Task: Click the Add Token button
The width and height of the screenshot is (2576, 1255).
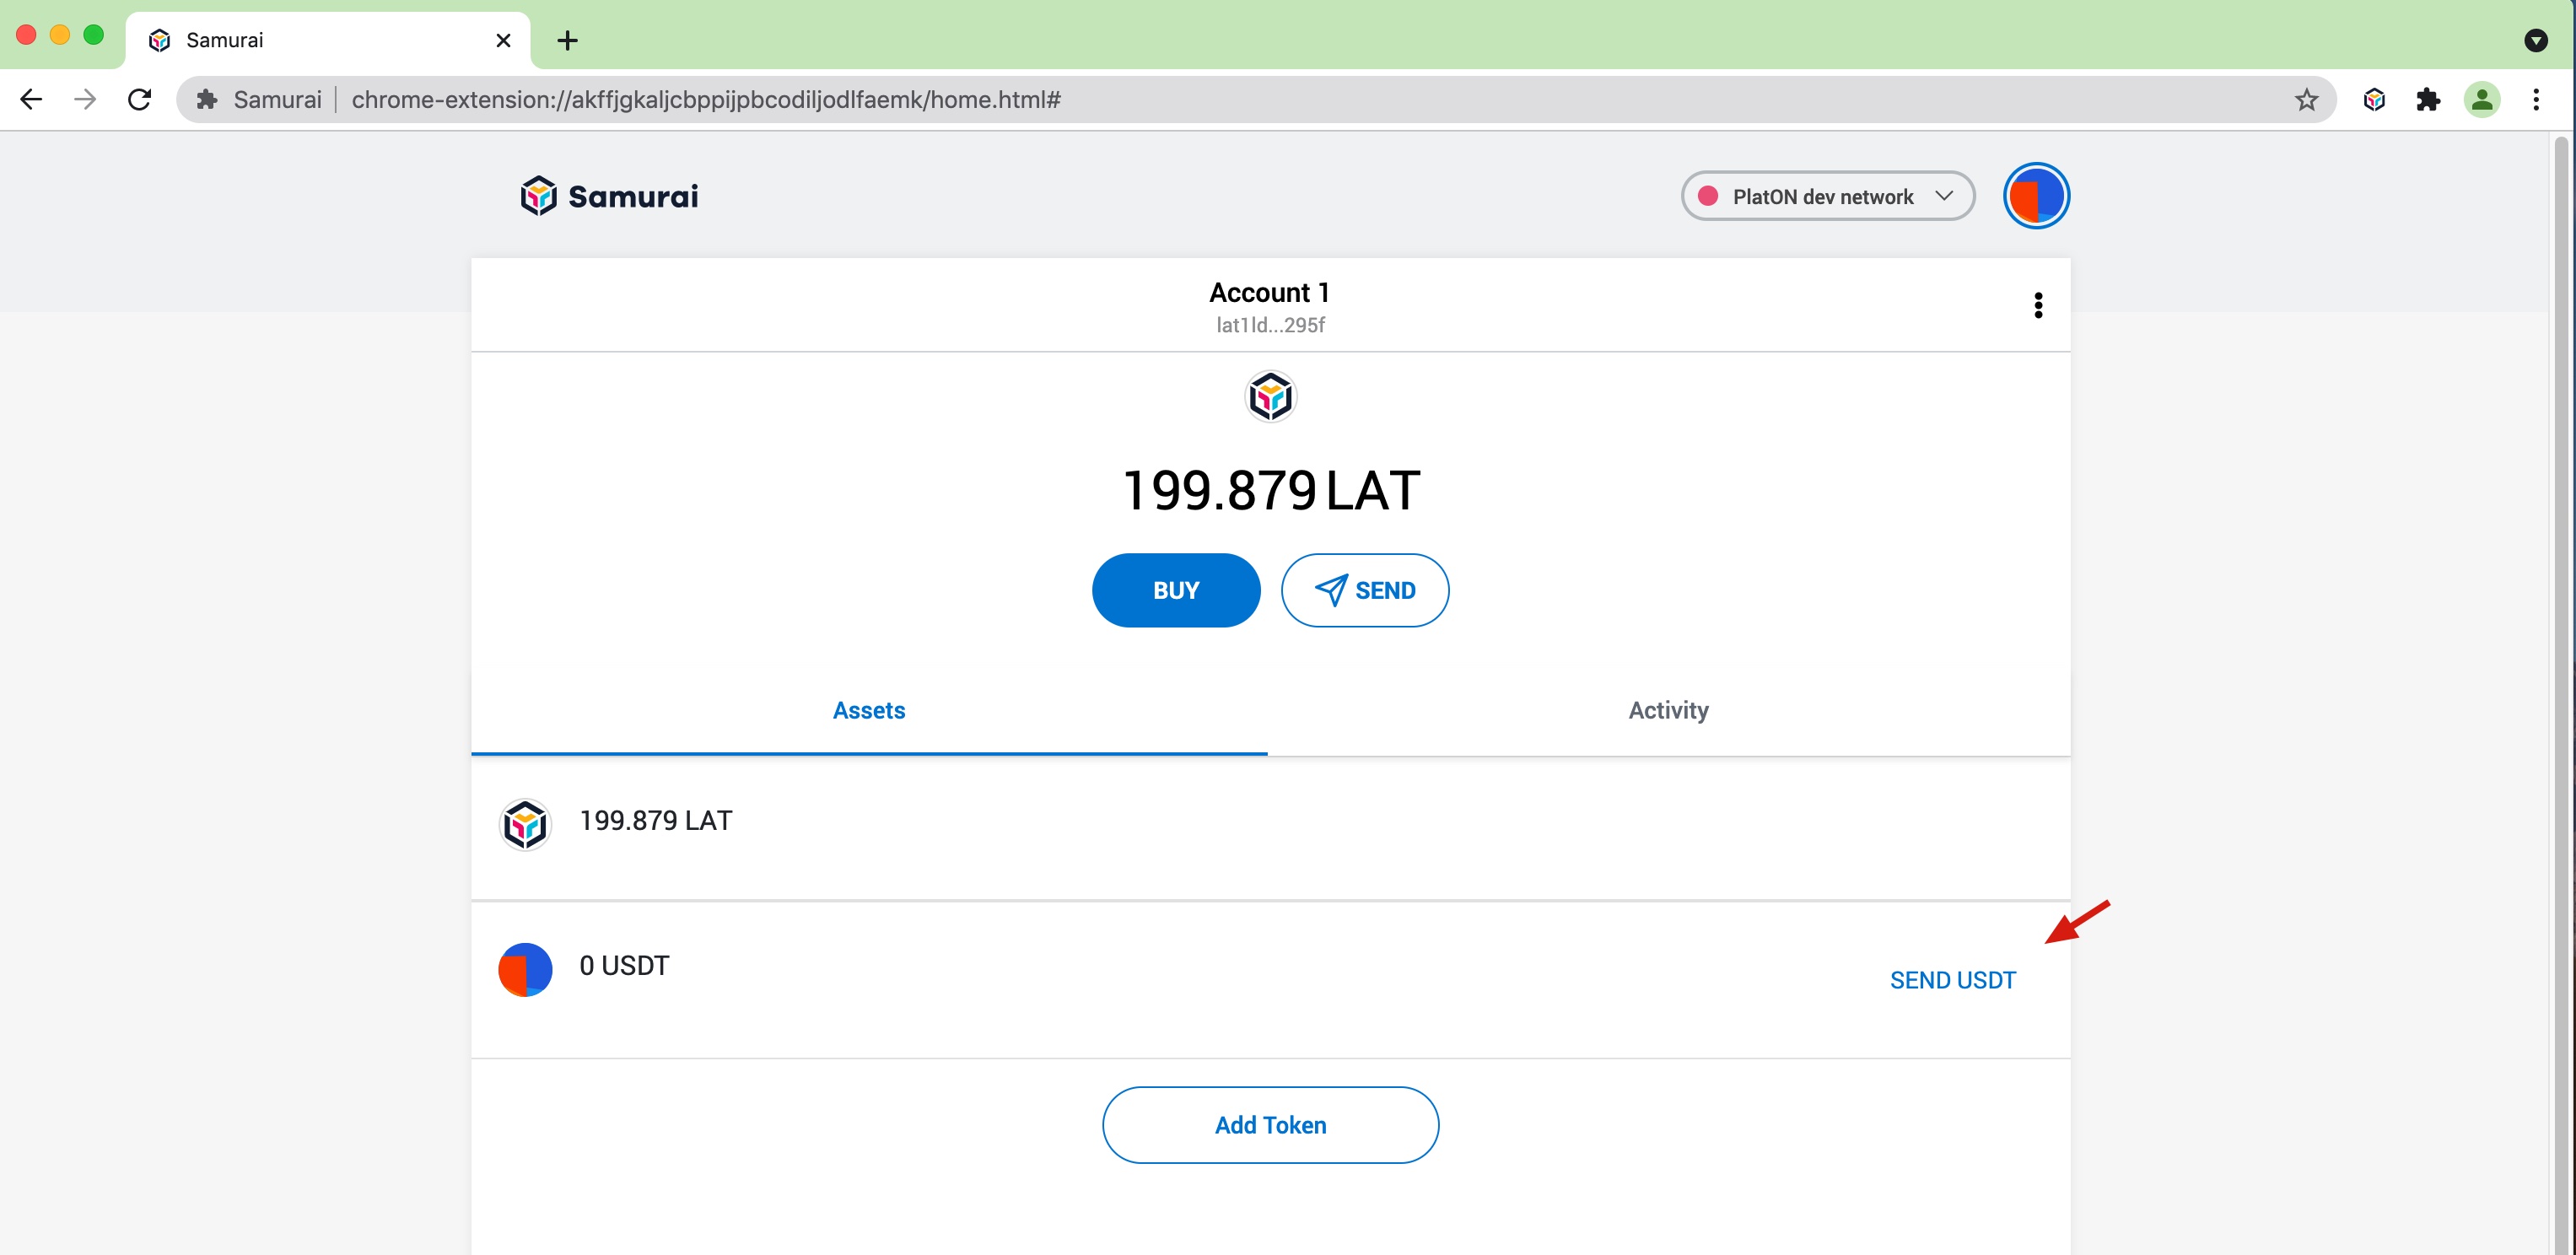Action: [1270, 1125]
